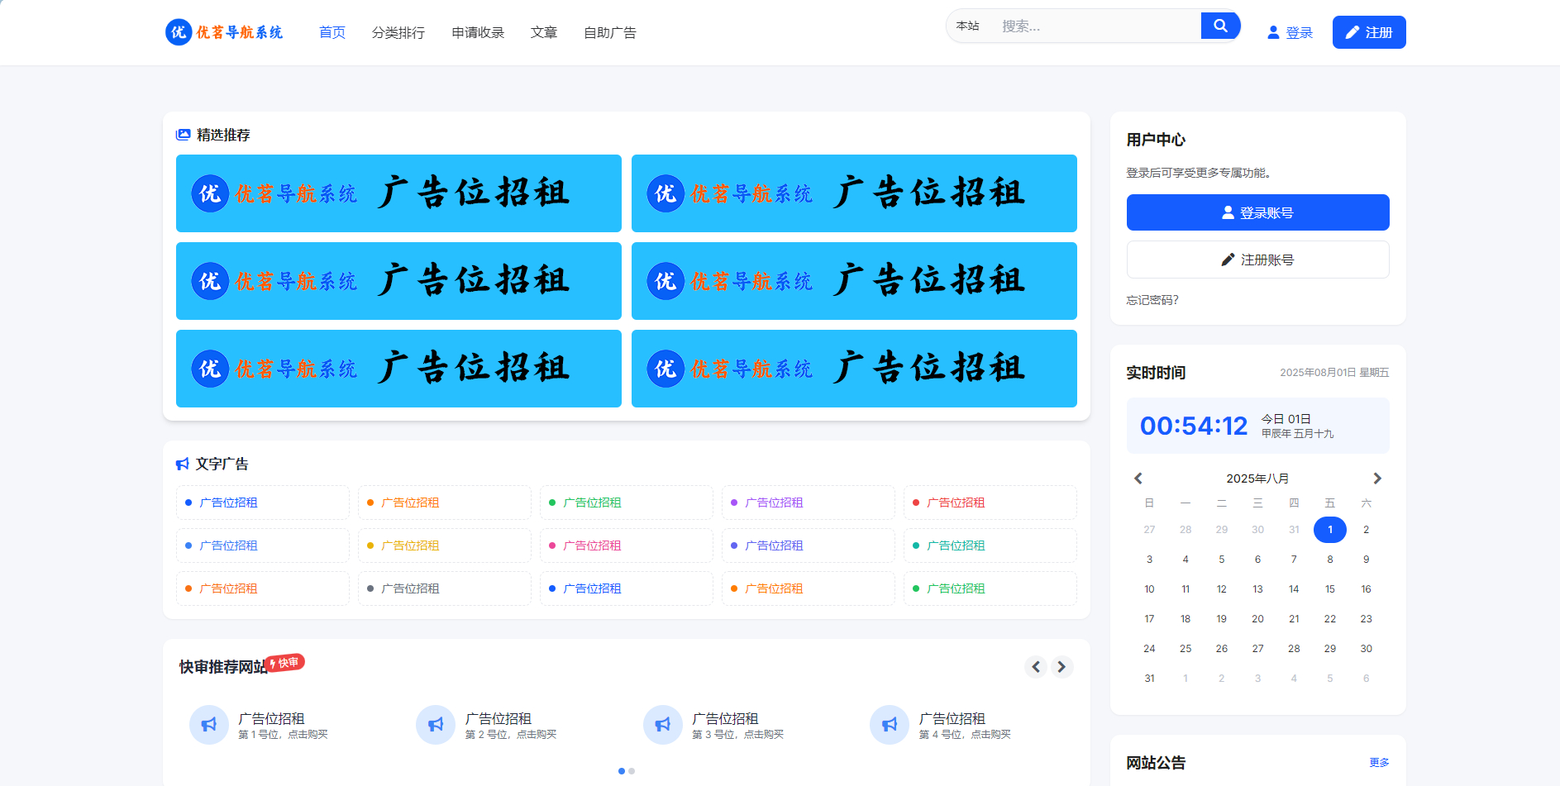Click inside the search input field
1560x786 pixels.
(x=1095, y=26)
